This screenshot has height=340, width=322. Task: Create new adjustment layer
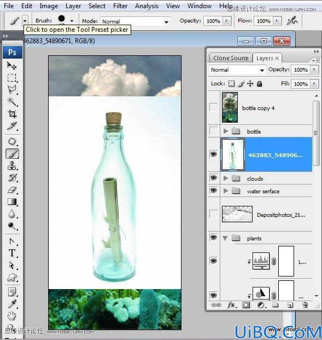(x=261, y=305)
